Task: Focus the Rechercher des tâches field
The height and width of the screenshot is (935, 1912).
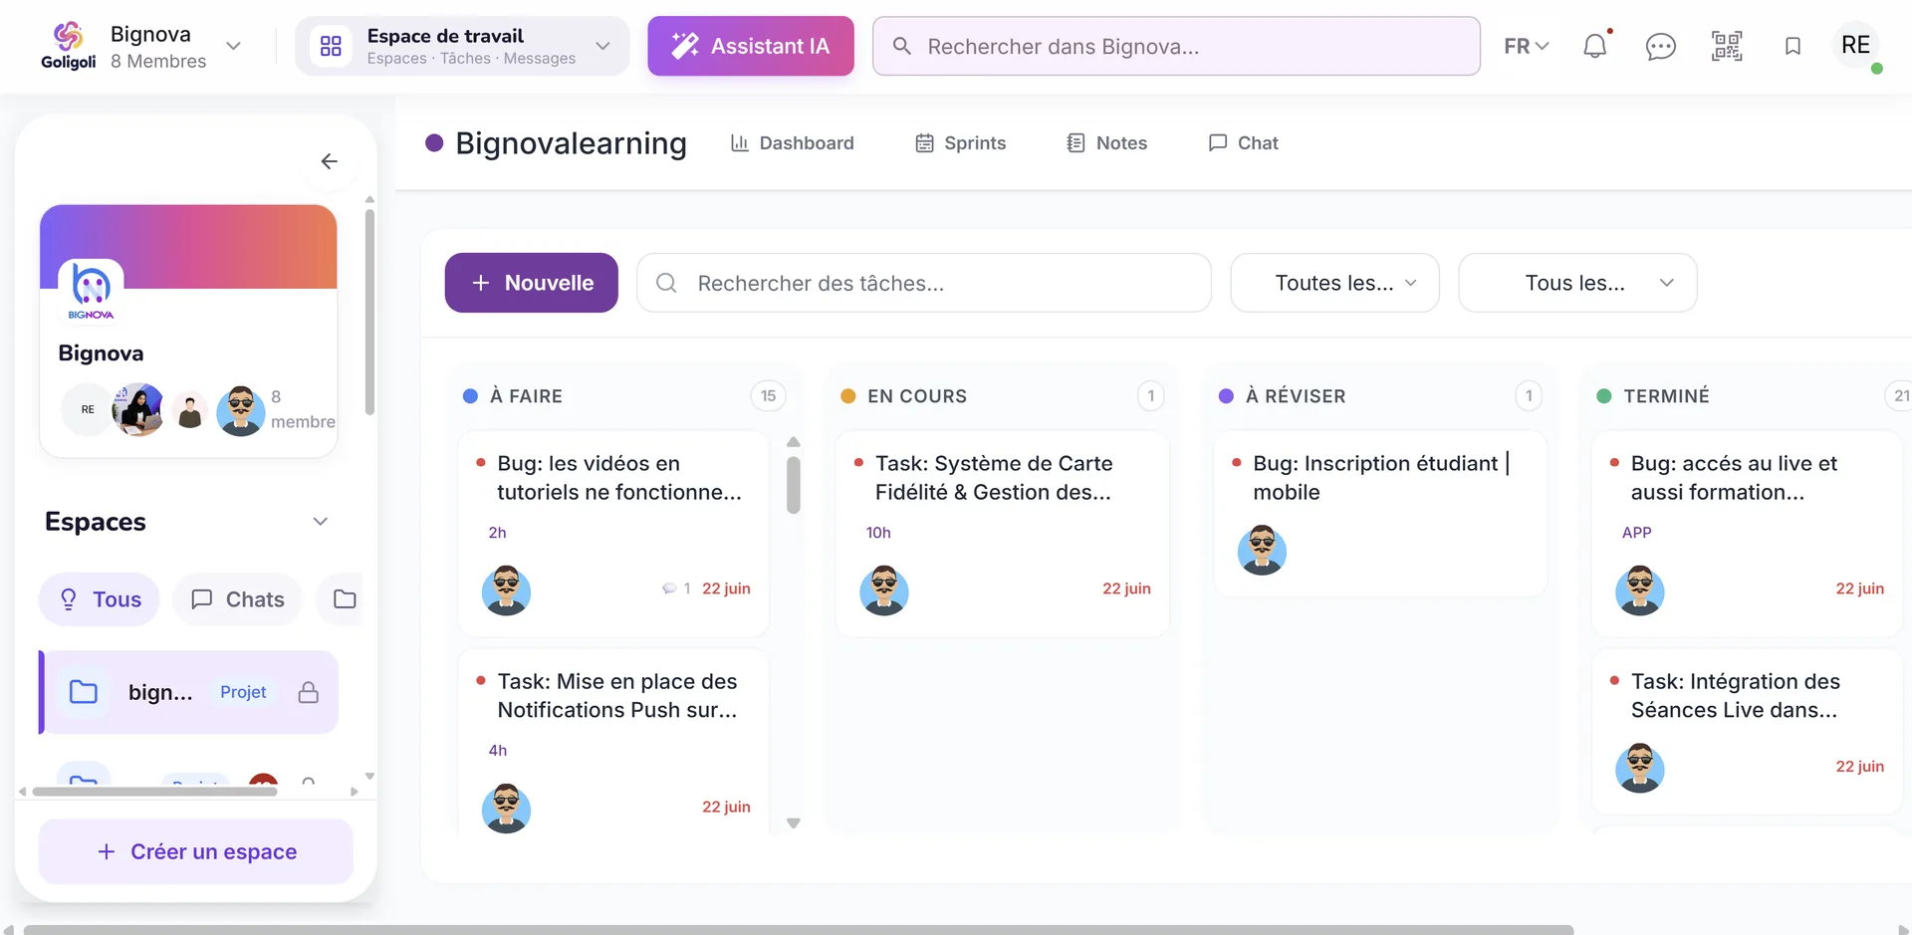Action: point(924,283)
